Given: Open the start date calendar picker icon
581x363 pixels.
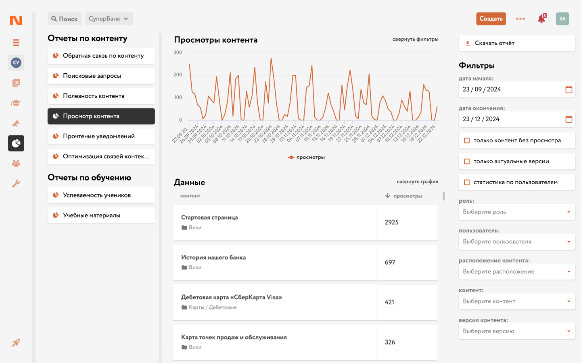Looking at the screenshot, I should (x=568, y=89).
